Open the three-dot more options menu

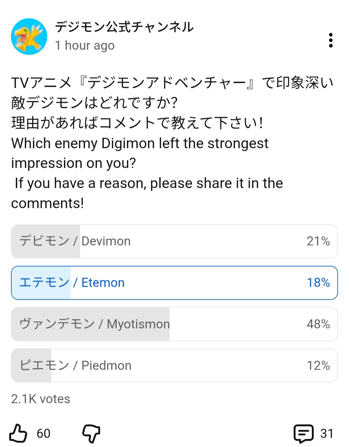pos(330,40)
